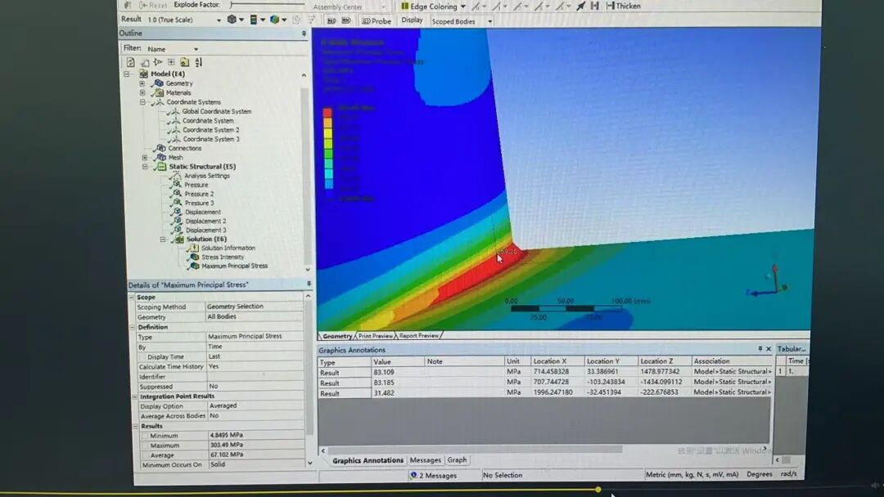This screenshot has height=497, width=884.
Task: Click the pin icon of Graphics Annotations panel
Action: click(x=760, y=350)
